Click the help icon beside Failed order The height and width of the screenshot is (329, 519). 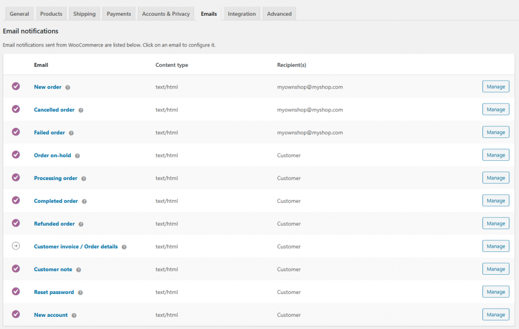pos(71,133)
